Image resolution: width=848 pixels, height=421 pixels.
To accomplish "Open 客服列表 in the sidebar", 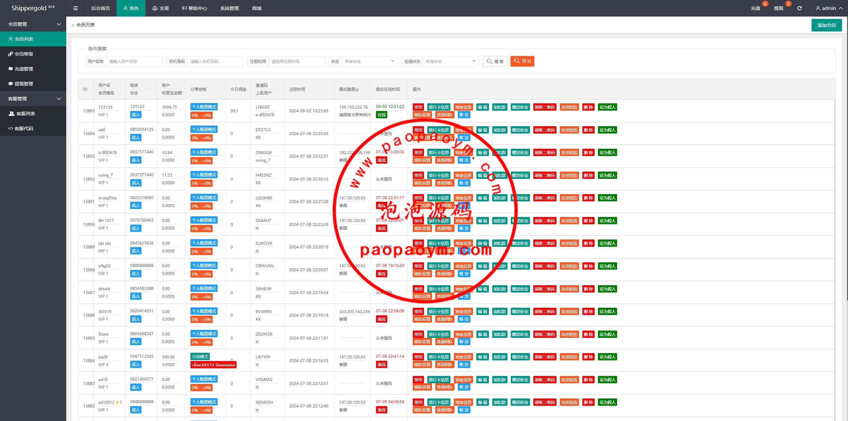I will [33, 113].
